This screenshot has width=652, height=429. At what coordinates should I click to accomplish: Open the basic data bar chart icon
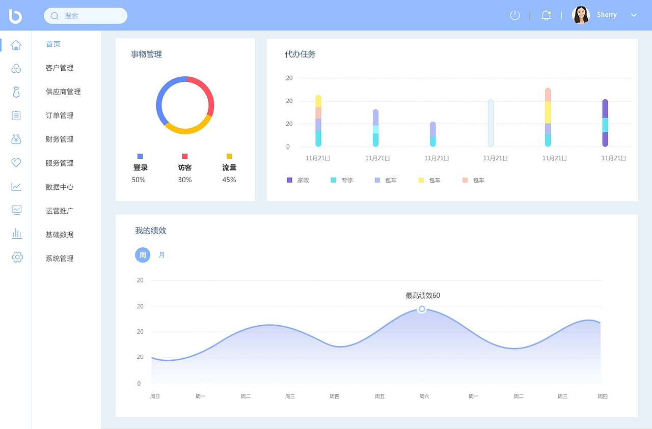tap(16, 234)
